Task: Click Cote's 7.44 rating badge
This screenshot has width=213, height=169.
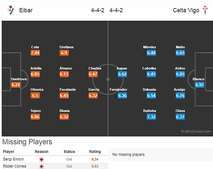Action: click(x=35, y=53)
